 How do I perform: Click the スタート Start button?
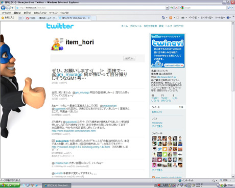10,185
